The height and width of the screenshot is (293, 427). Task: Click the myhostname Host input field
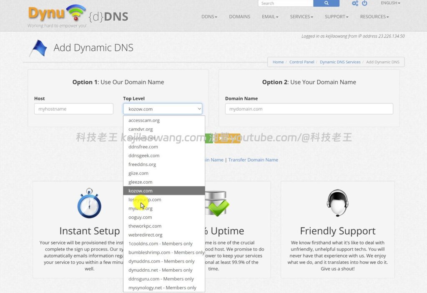(73, 108)
